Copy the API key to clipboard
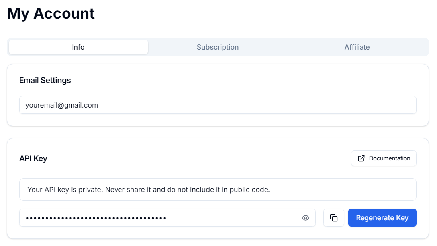 click(x=334, y=218)
